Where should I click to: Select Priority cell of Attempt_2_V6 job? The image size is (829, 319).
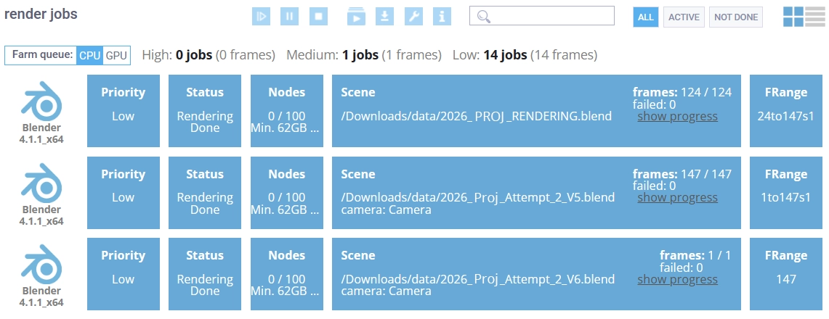pos(124,273)
